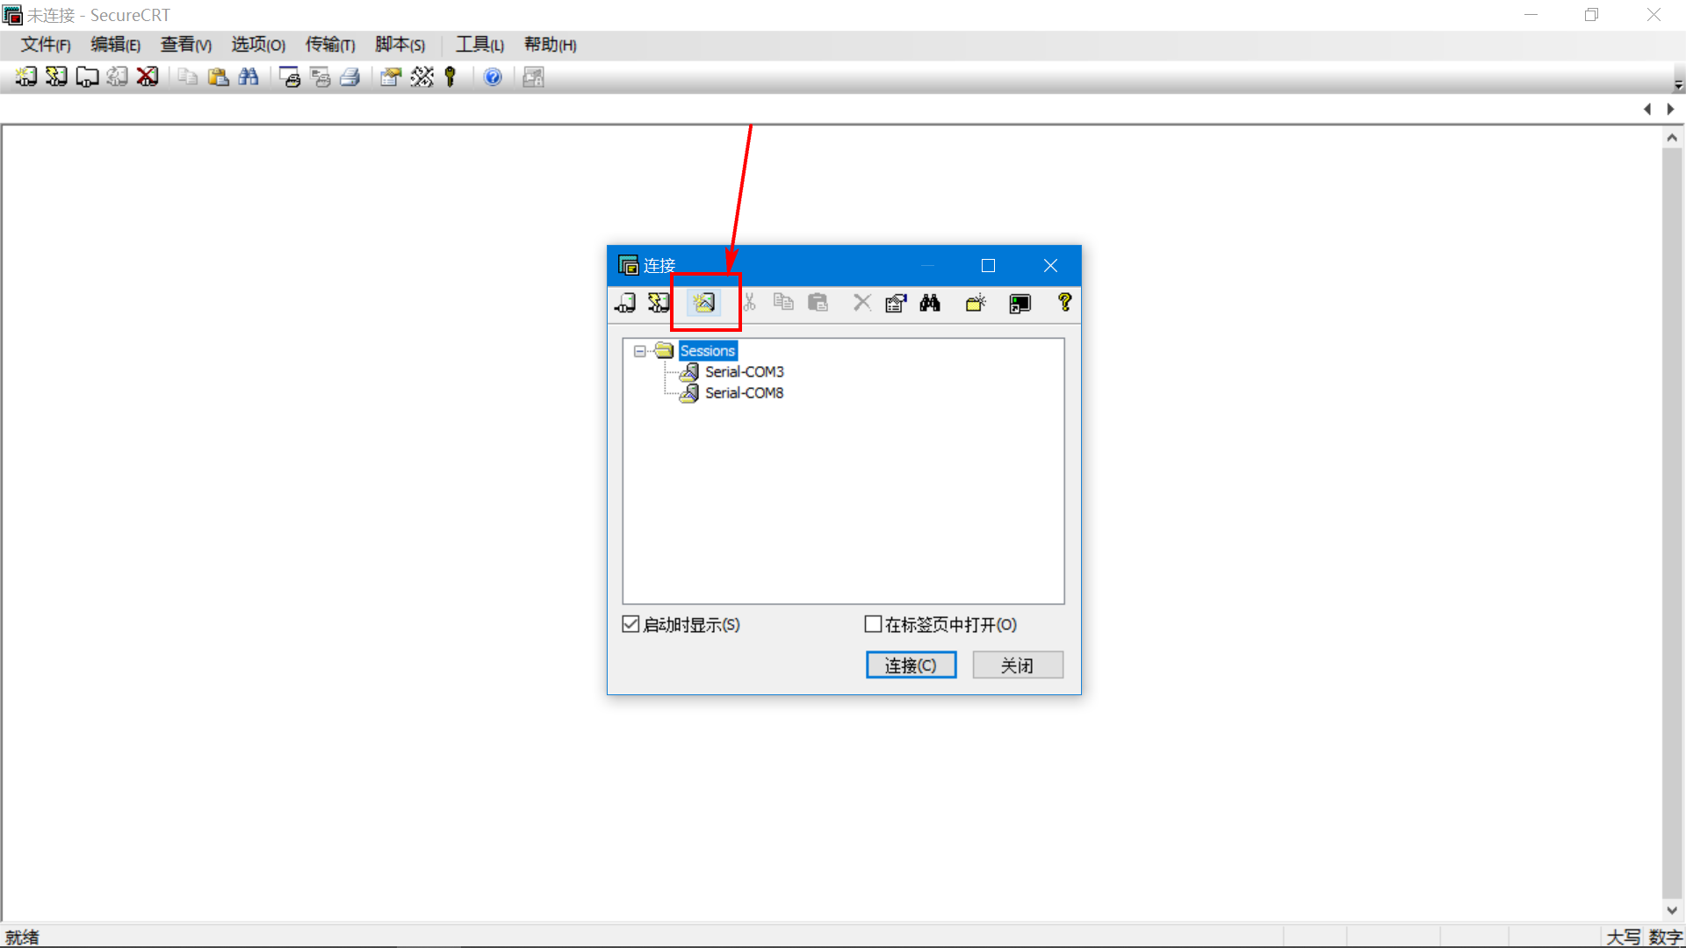Select the Serial-COM3 session

744,372
